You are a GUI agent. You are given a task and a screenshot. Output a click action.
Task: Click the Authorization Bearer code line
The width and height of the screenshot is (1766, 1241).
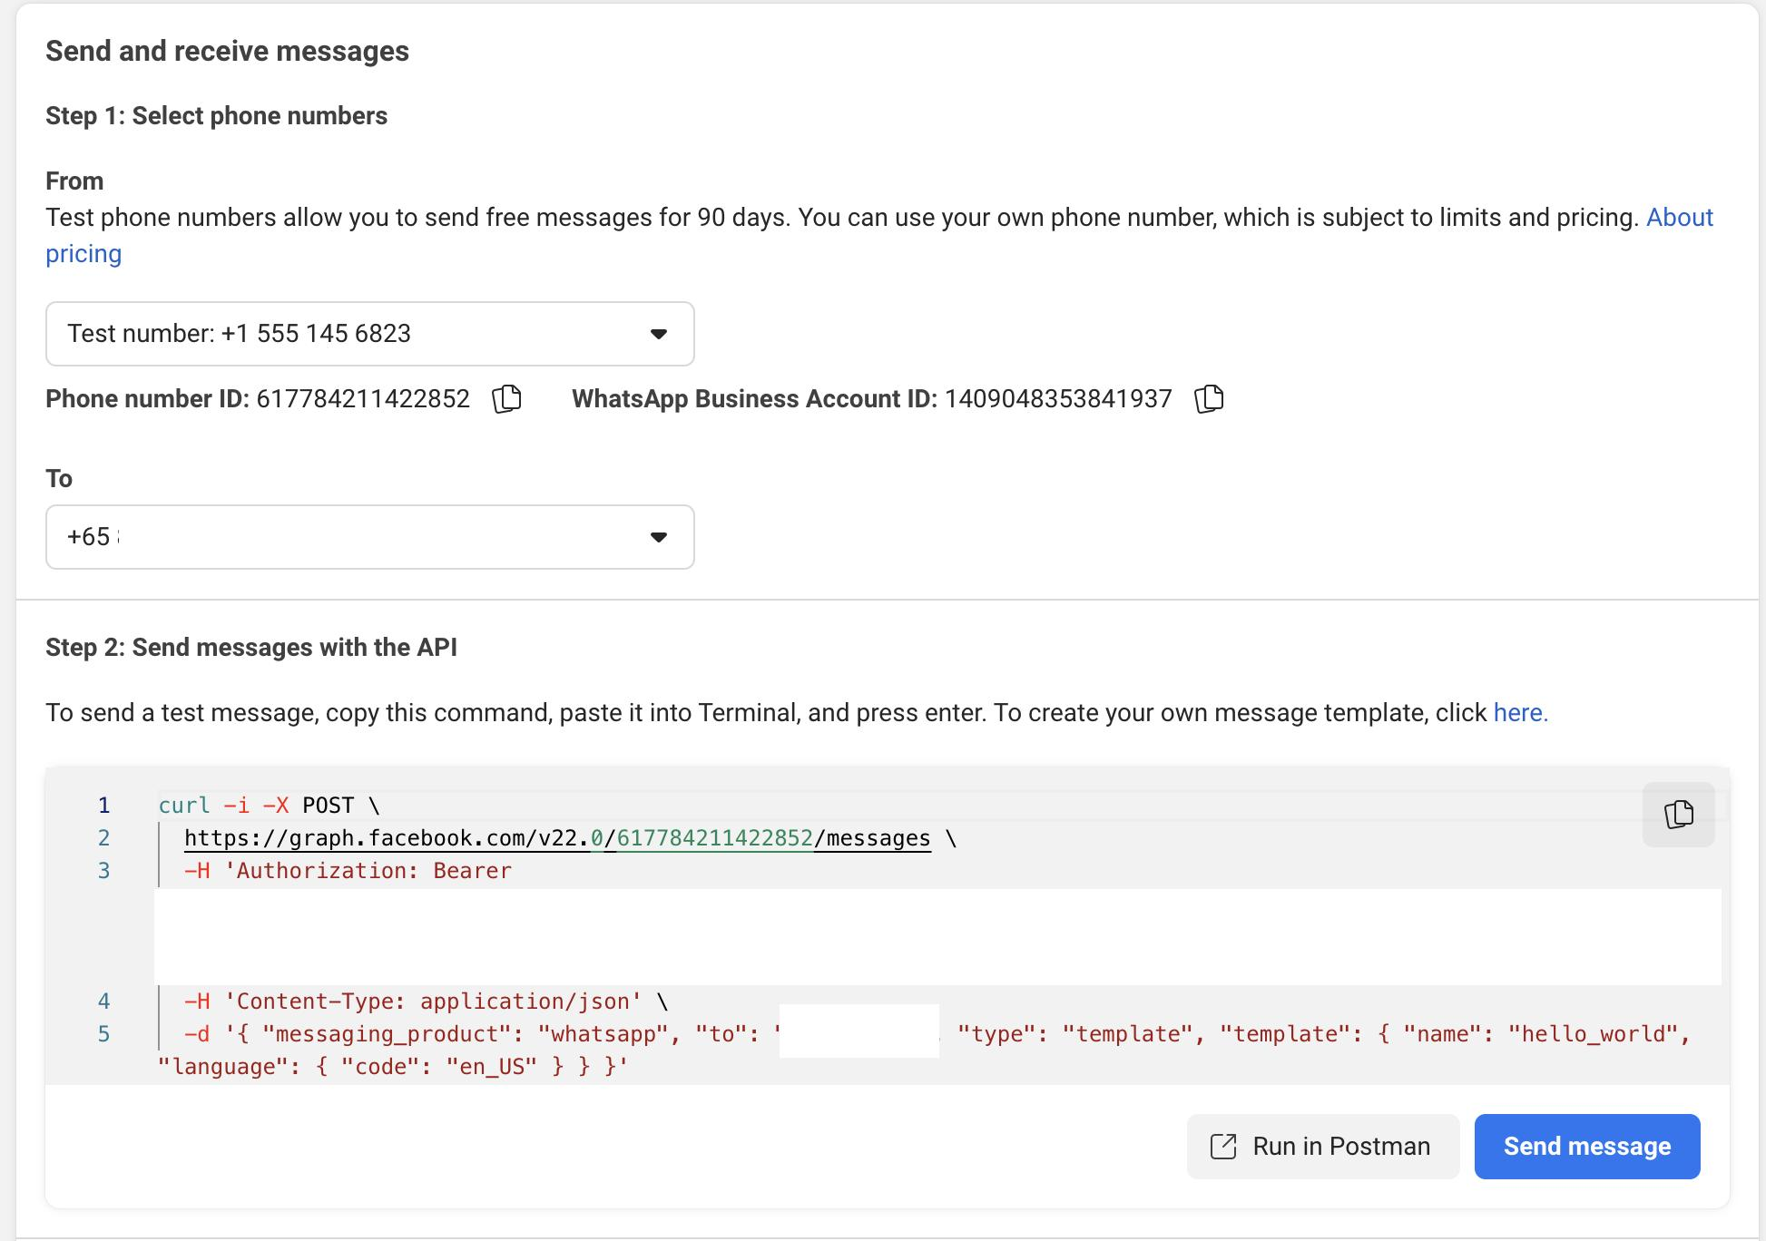coord(348,871)
